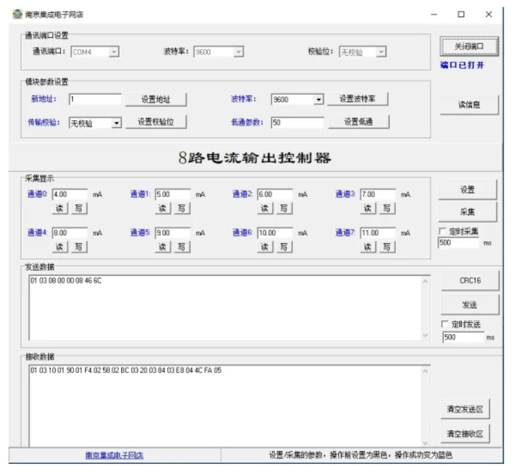Viewport: 514px width, 466px height.
Task: Click 写 button for 通道1
Action: (x=182, y=208)
